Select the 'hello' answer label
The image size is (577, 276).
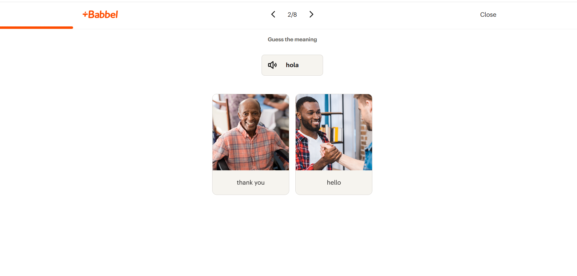334,182
